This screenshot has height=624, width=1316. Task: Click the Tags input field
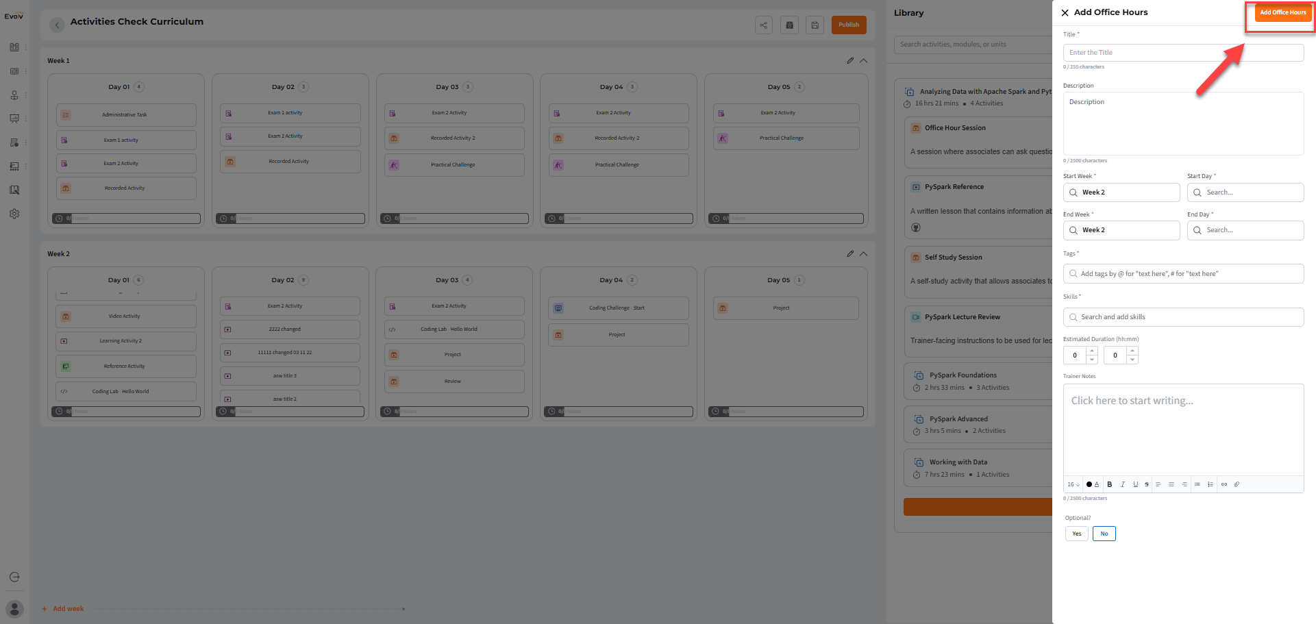(1183, 274)
